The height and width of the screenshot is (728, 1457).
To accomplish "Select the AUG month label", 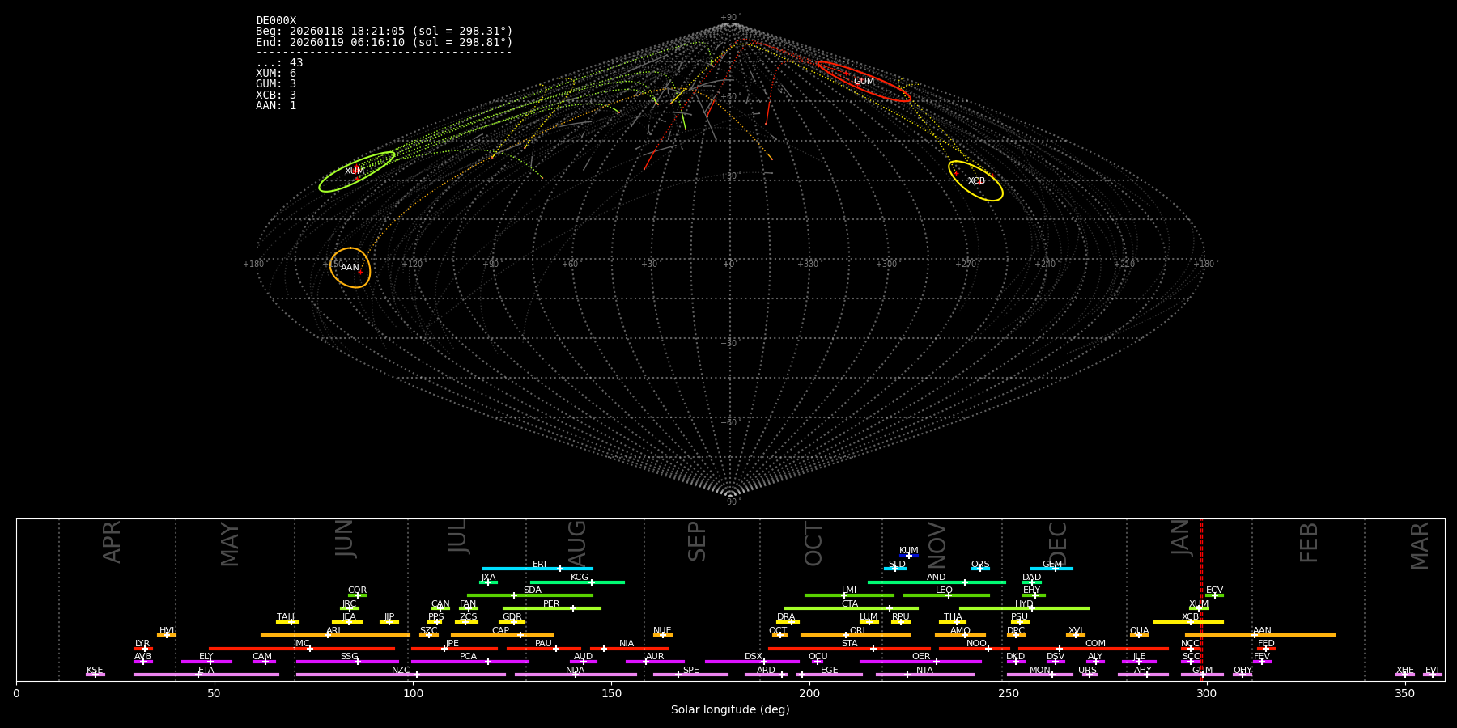I will [577, 544].
